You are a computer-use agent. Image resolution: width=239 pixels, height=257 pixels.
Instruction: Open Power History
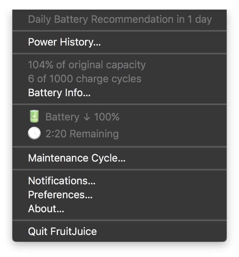(64, 42)
